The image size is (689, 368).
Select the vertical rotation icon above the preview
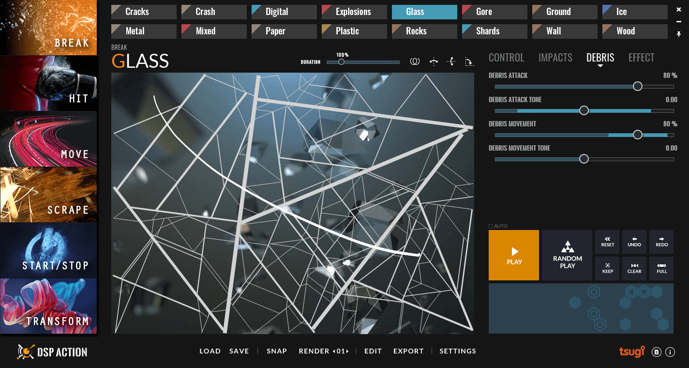[x=451, y=61]
